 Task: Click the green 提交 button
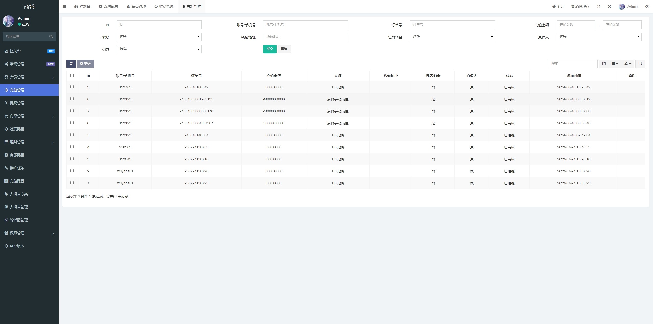(270, 49)
